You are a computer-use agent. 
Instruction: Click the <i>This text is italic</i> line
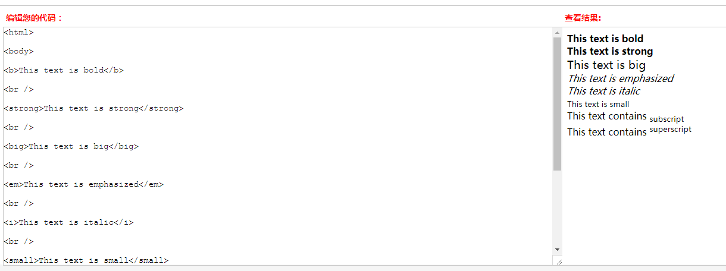(x=68, y=222)
